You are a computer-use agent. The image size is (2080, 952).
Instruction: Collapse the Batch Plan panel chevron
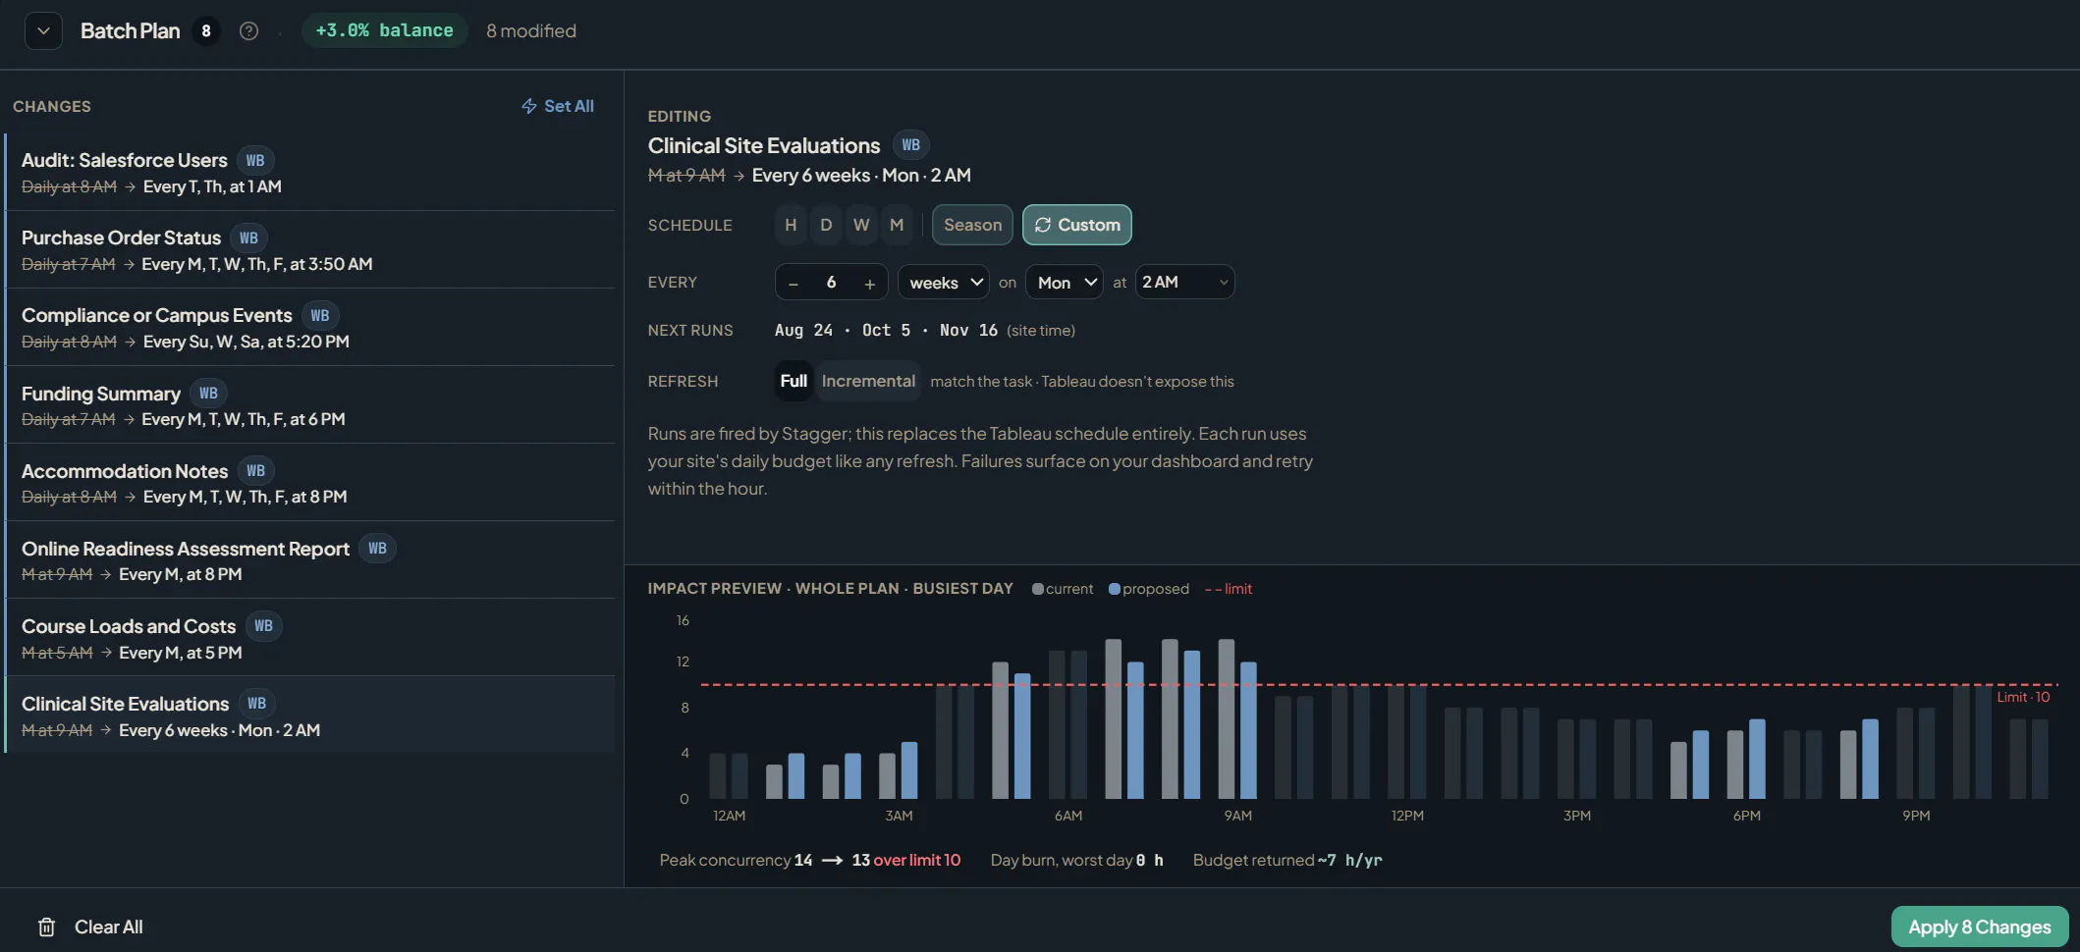click(x=43, y=31)
